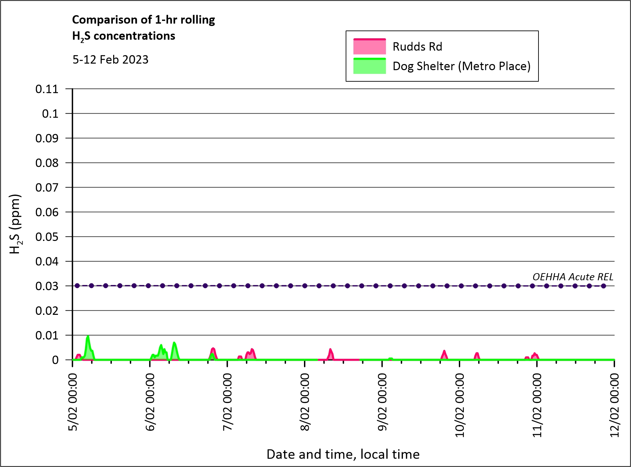The width and height of the screenshot is (631, 467).
Task: Click the green Dog Shelter legend swatch
Action: click(369, 66)
